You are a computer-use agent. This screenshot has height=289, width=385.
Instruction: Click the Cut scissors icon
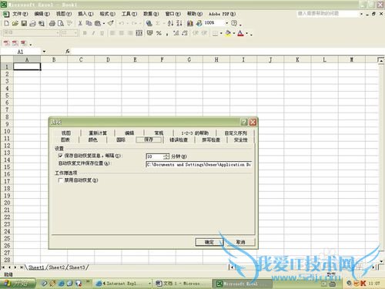[80, 23]
